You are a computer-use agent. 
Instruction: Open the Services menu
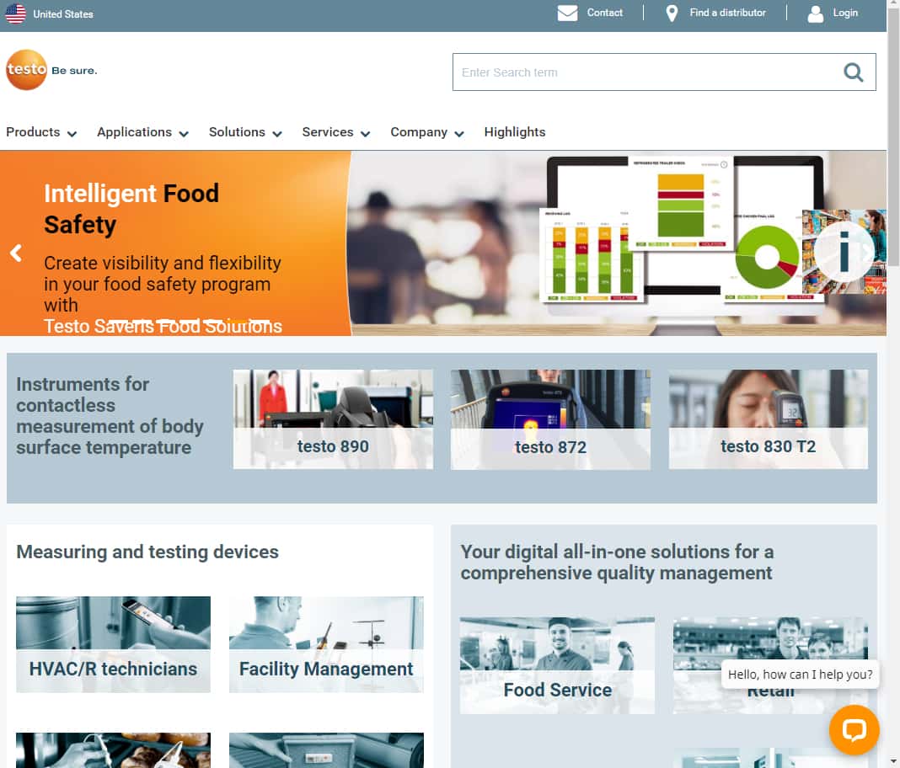(x=335, y=132)
